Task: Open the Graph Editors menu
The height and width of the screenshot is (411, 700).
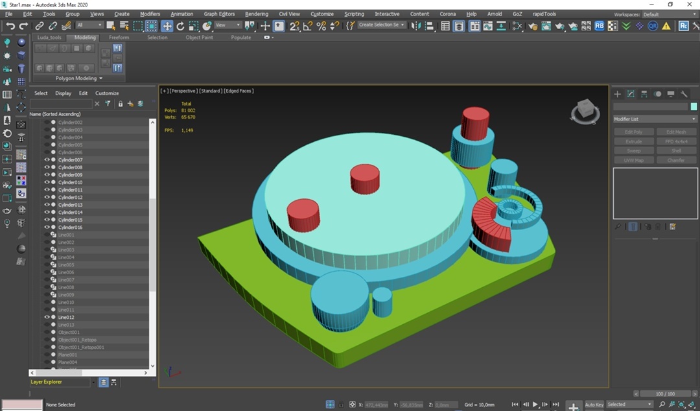Action: click(219, 14)
